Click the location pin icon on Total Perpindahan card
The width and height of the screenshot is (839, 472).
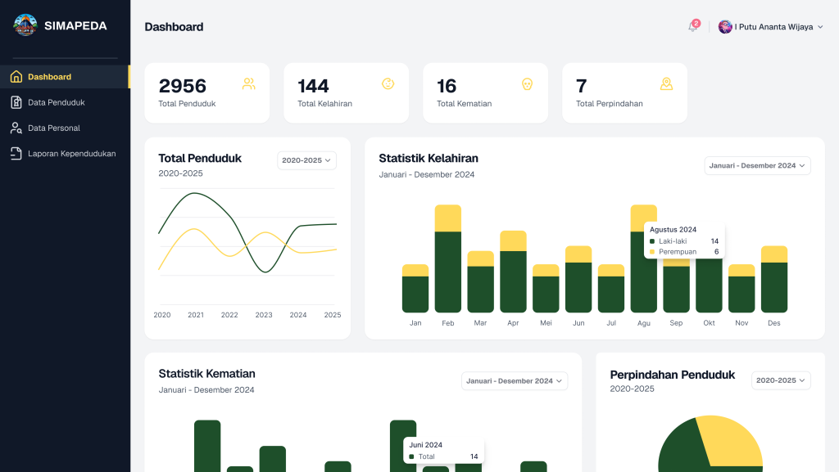coord(666,83)
